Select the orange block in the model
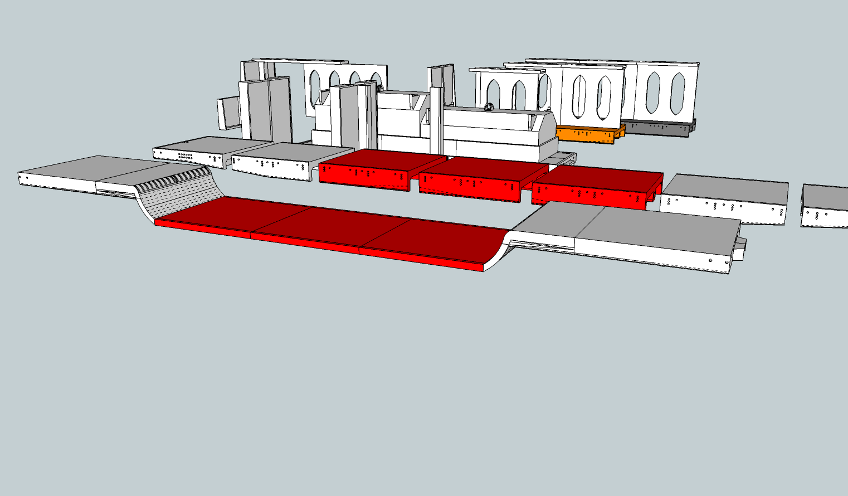The height and width of the screenshot is (496, 848). [x=590, y=134]
